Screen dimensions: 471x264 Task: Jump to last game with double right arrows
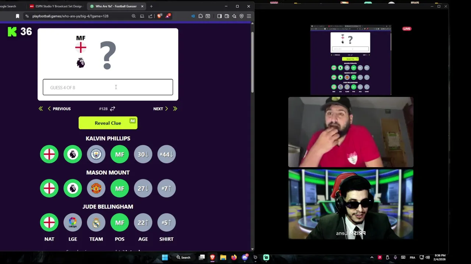tap(175, 109)
